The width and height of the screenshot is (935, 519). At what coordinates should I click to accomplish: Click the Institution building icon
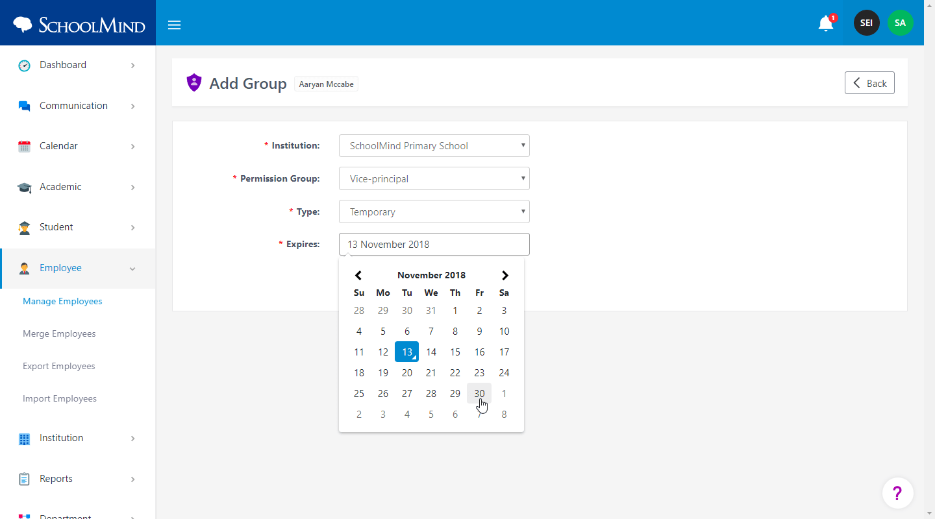[24, 439]
